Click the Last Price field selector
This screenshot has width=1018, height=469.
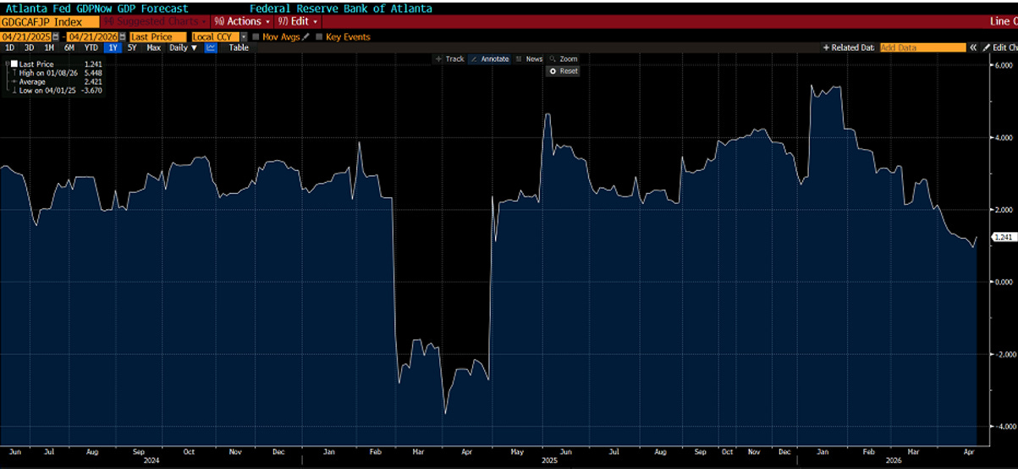[157, 37]
